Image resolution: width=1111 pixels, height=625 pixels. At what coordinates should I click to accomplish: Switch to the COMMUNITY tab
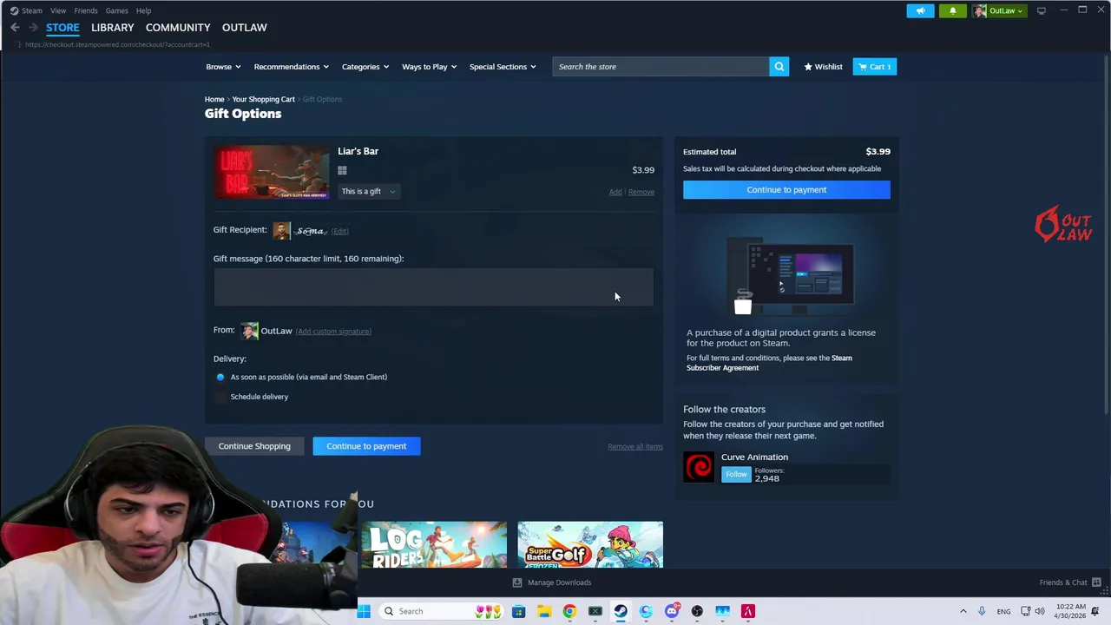pyautogui.click(x=178, y=28)
